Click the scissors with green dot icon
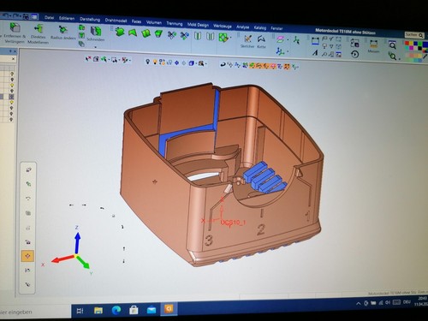The image size is (428, 321). [x=172, y=35]
